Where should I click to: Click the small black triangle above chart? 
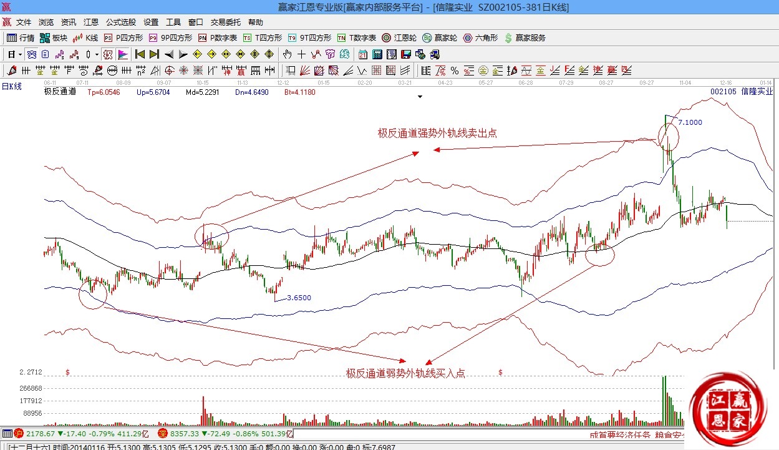(x=420, y=97)
